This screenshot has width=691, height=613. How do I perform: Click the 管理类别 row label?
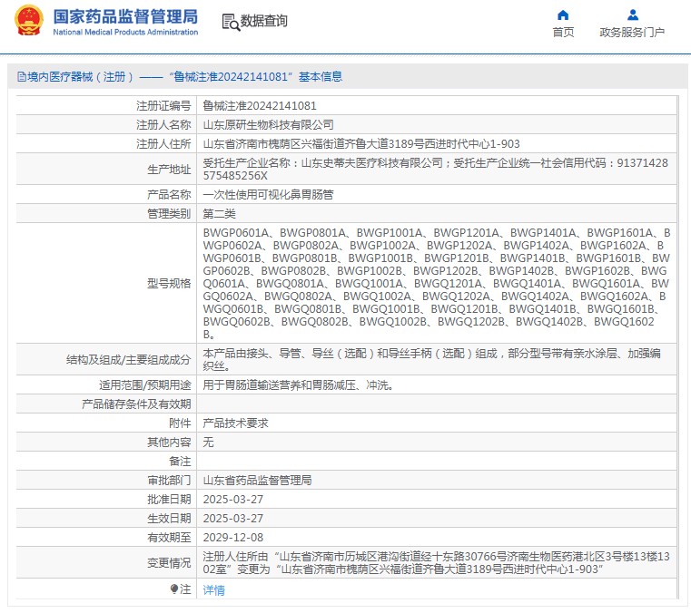(x=169, y=214)
